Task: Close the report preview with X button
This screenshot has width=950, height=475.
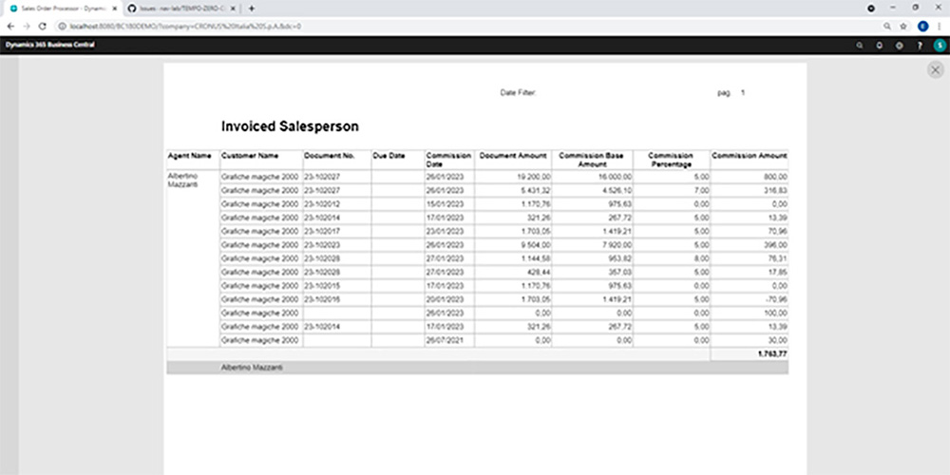Action: 936,70
